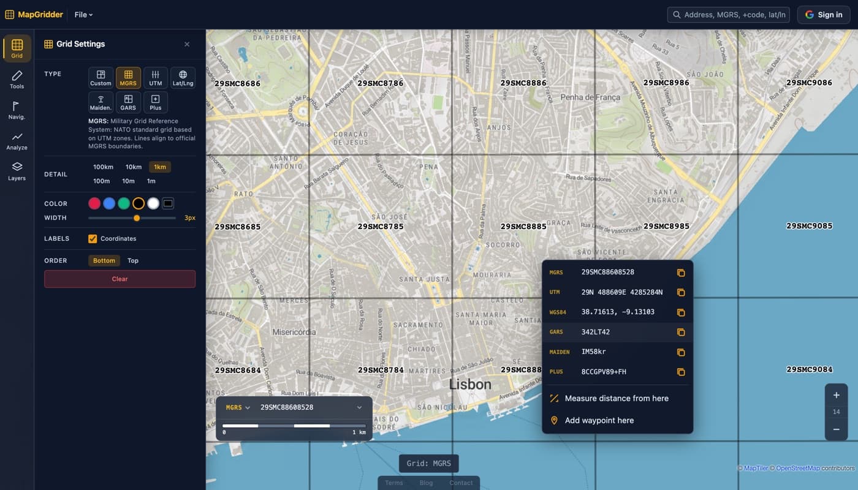The image size is (858, 490).
Task: Select the Maiden. grid type
Action: pyautogui.click(x=101, y=102)
